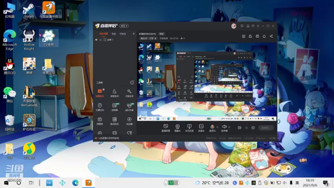Viewport: 334px width, 188px height.
Task: Open the streamer tasks checklist tool
Action: (100, 107)
